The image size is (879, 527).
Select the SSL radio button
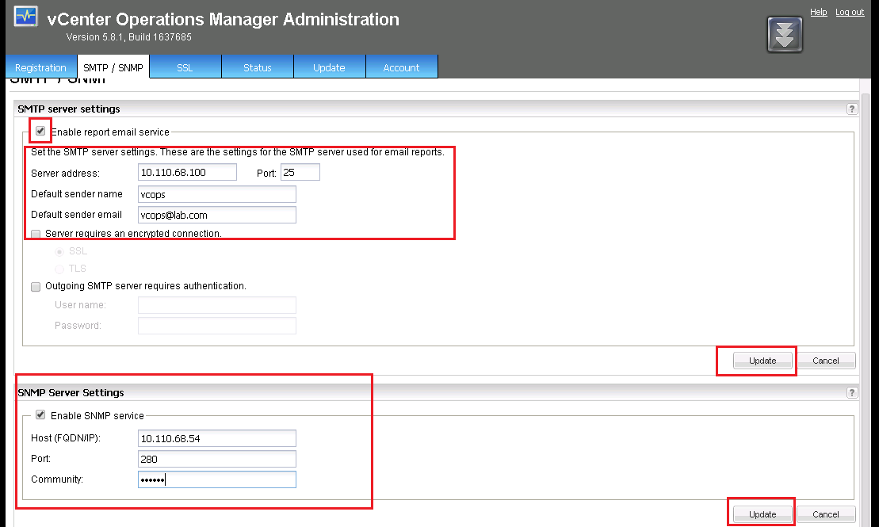[x=59, y=251]
